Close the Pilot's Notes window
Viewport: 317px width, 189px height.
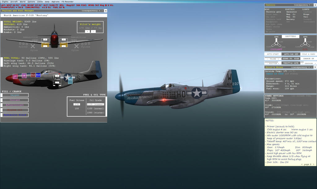(315, 67)
